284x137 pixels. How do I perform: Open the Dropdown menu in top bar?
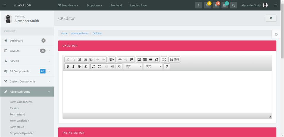click(95, 5)
